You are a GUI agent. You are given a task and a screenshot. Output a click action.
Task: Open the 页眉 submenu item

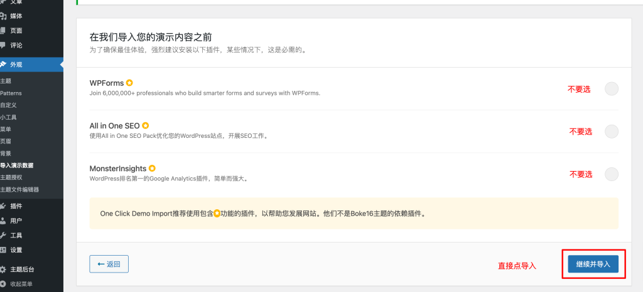click(x=6, y=142)
